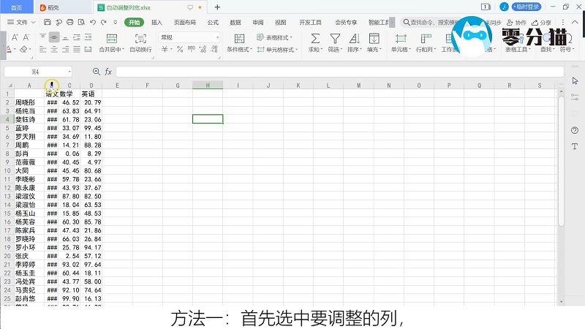
Task: Click the Collaborate (协作) button
Action: (x=517, y=23)
